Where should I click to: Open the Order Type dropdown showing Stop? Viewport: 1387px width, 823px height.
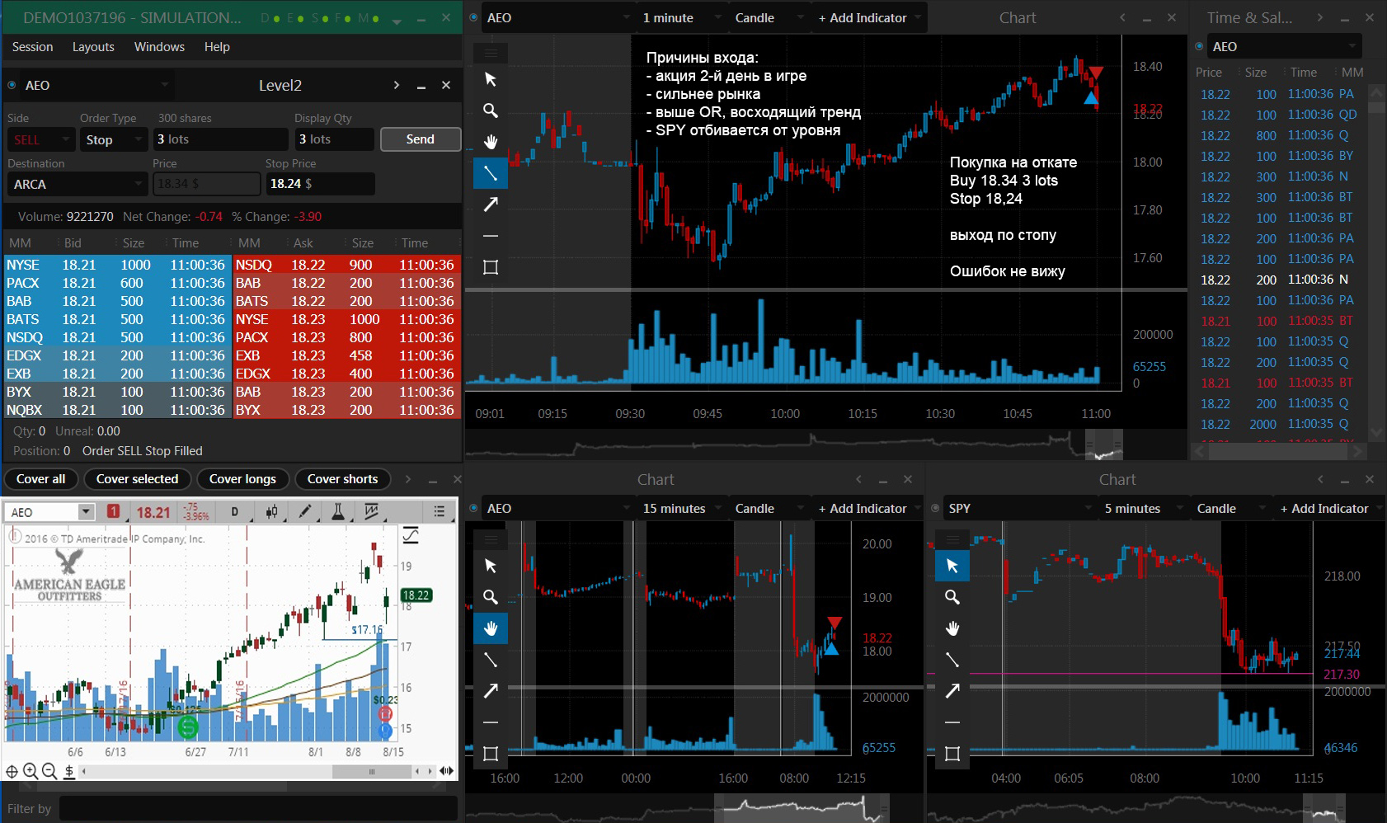click(x=114, y=139)
